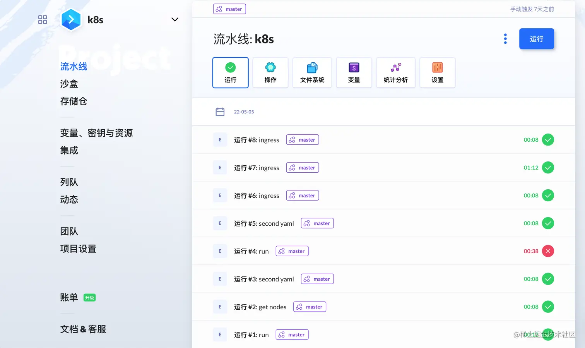Open the vertical three-dot overflow menu

pyautogui.click(x=505, y=39)
